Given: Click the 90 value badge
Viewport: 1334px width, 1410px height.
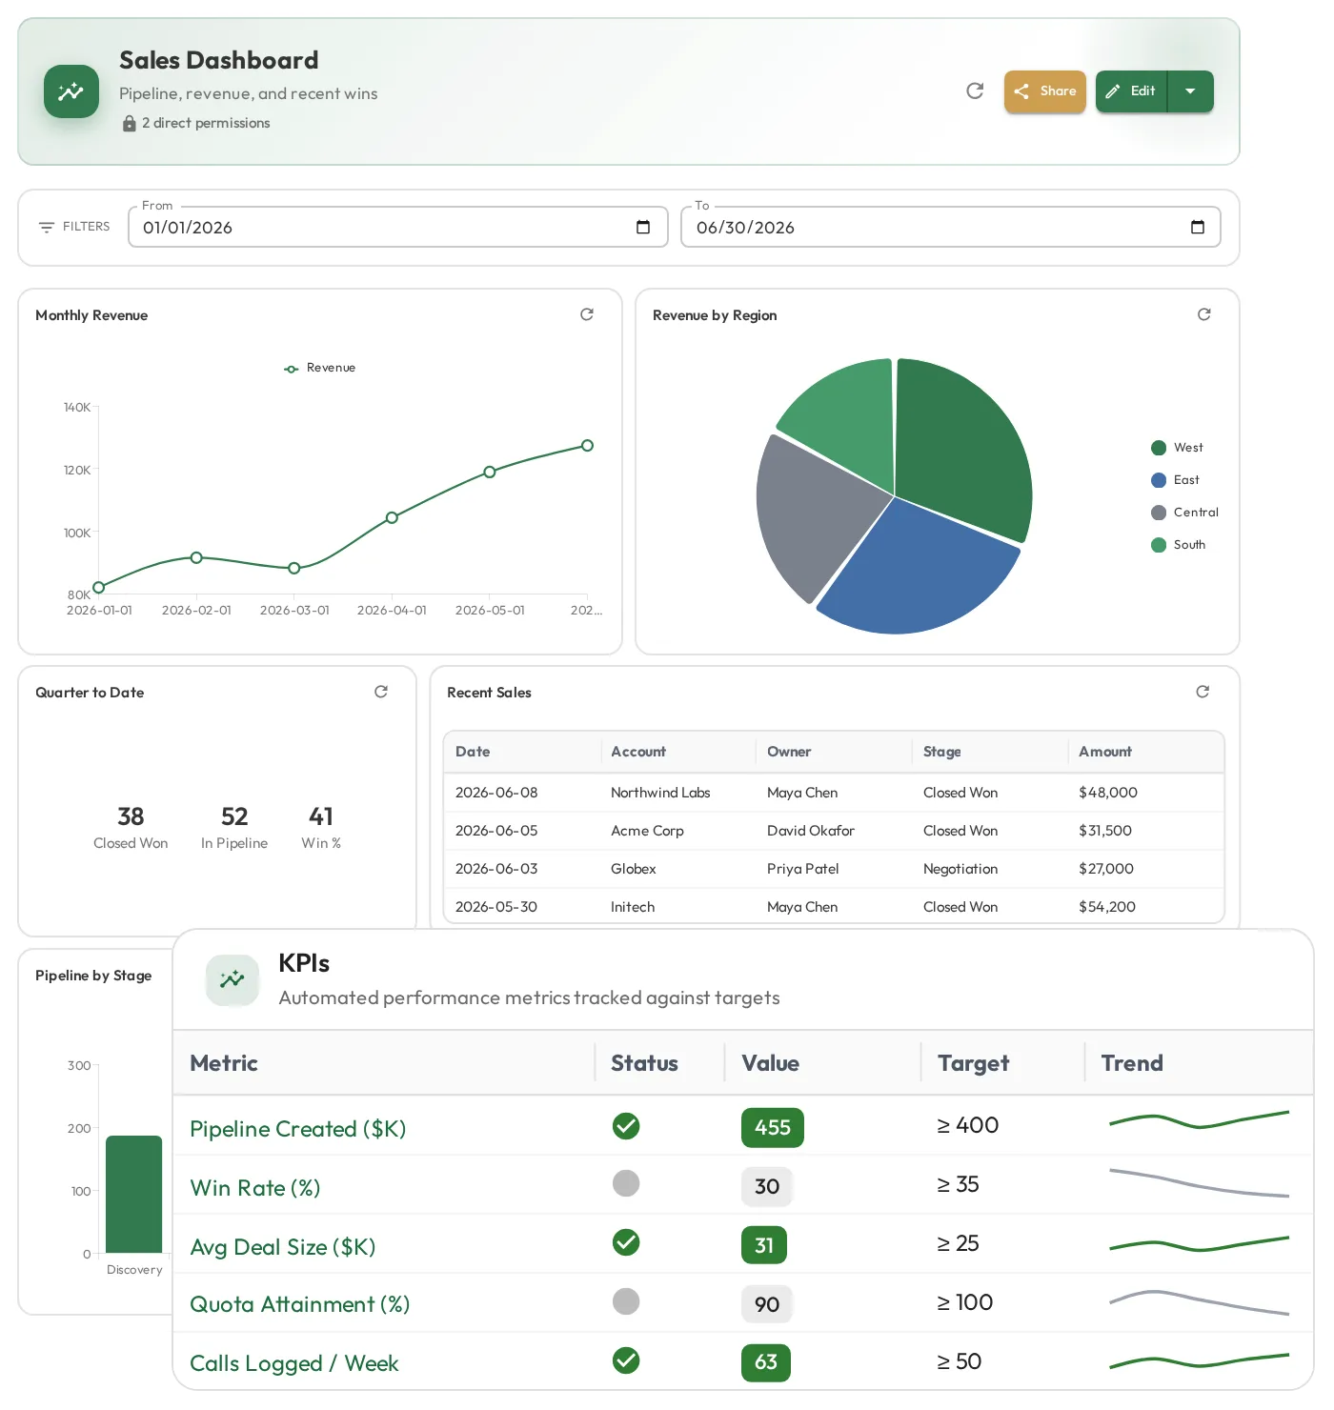Looking at the screenshot, I should [767, 1304].
